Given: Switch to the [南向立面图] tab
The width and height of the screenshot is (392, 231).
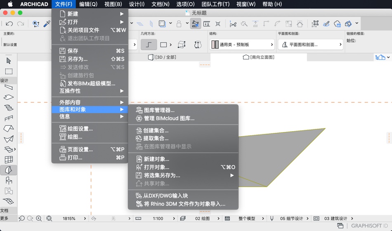Looking at the screenshot, I should pyautogui.click(x=258, y=57).
